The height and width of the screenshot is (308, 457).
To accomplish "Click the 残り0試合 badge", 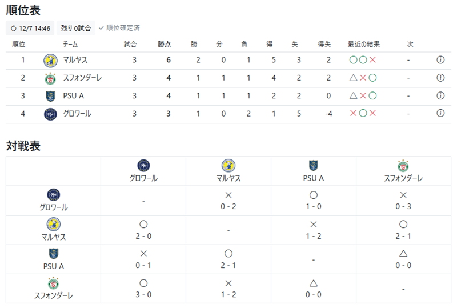I will click(76, 29).
